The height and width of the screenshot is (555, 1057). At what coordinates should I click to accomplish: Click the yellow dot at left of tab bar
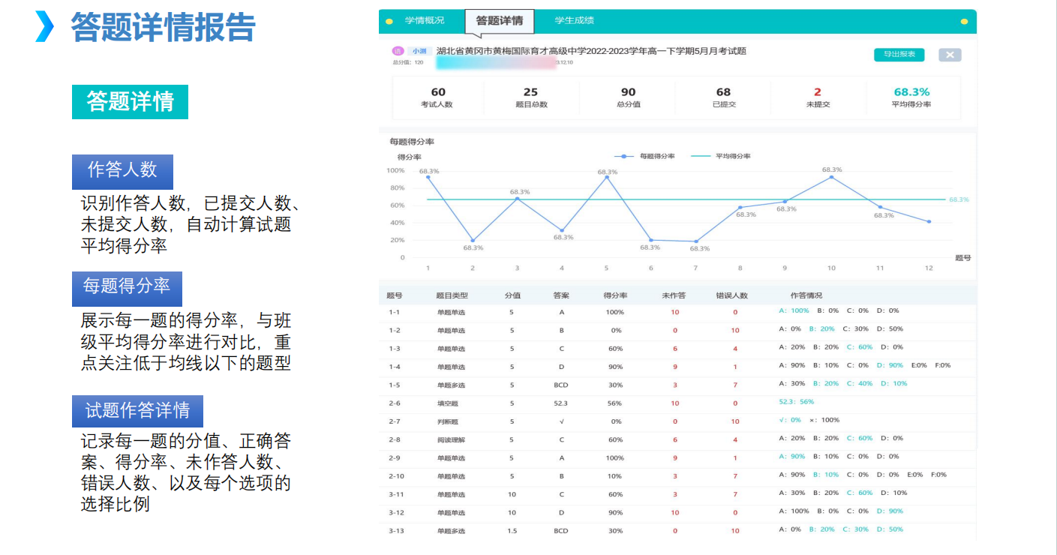[389, 21]
